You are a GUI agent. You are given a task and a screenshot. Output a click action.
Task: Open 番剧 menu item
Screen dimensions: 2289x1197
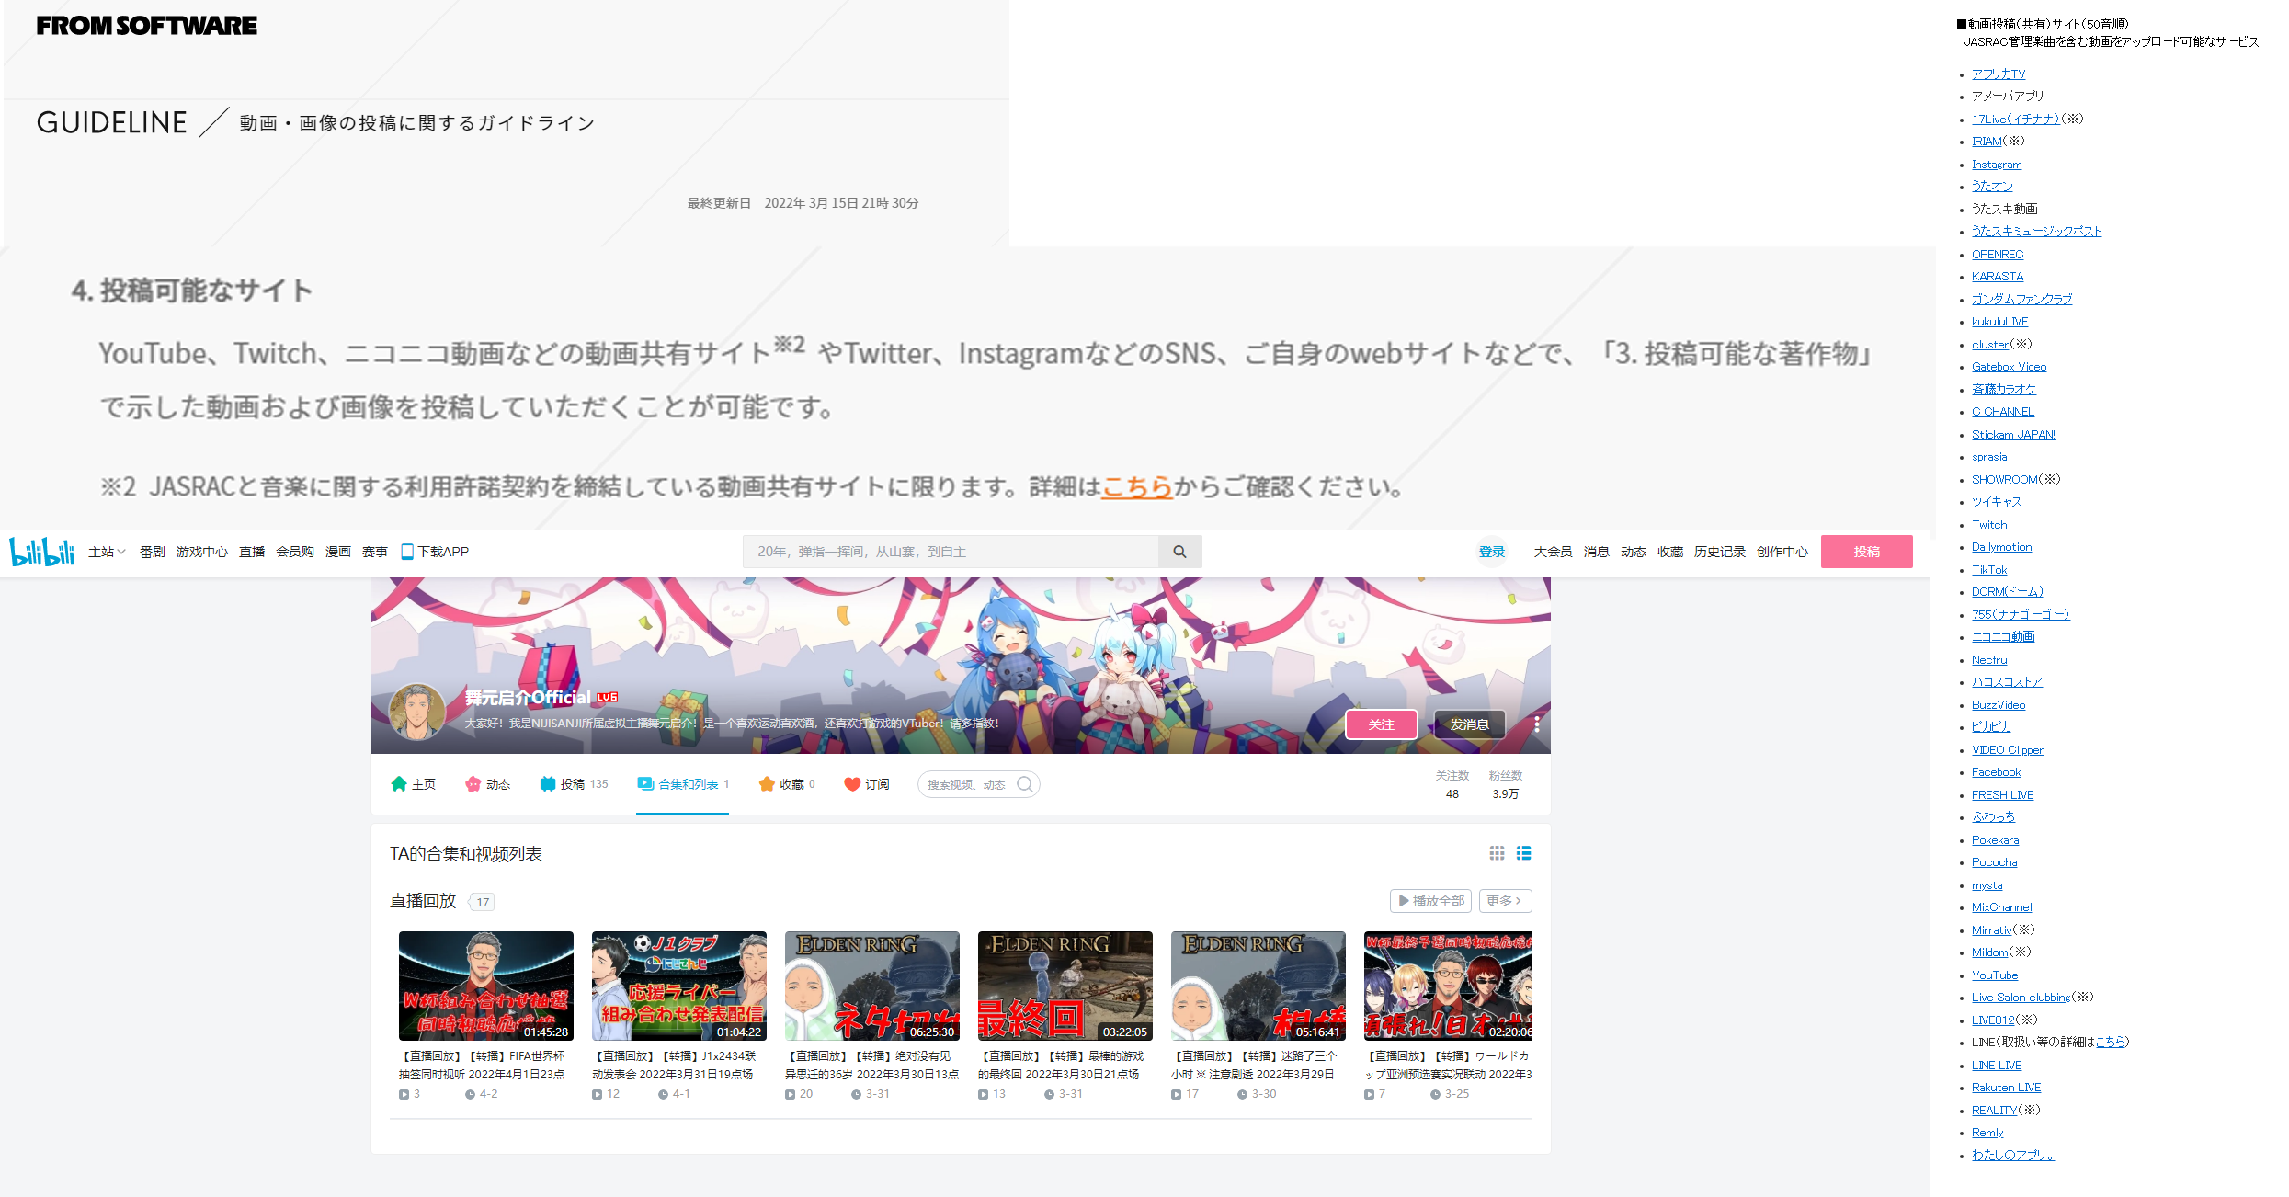152,552
